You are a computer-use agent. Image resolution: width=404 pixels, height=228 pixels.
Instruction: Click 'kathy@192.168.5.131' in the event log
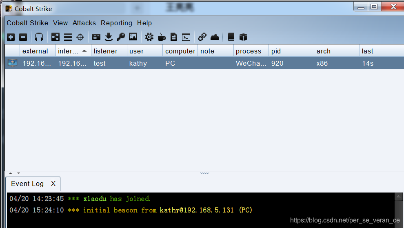tap(197, 210)
